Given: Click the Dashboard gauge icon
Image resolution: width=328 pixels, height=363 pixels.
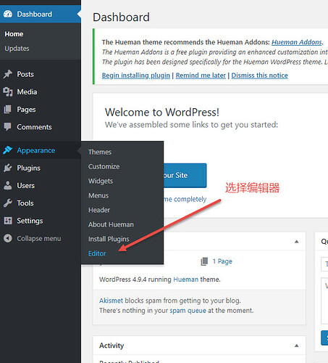Looking at the screenshot, I should [8, 14].
